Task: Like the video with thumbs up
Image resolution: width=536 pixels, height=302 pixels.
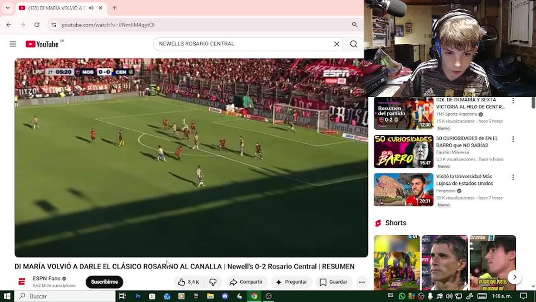Action: click(x=188, y=282)
